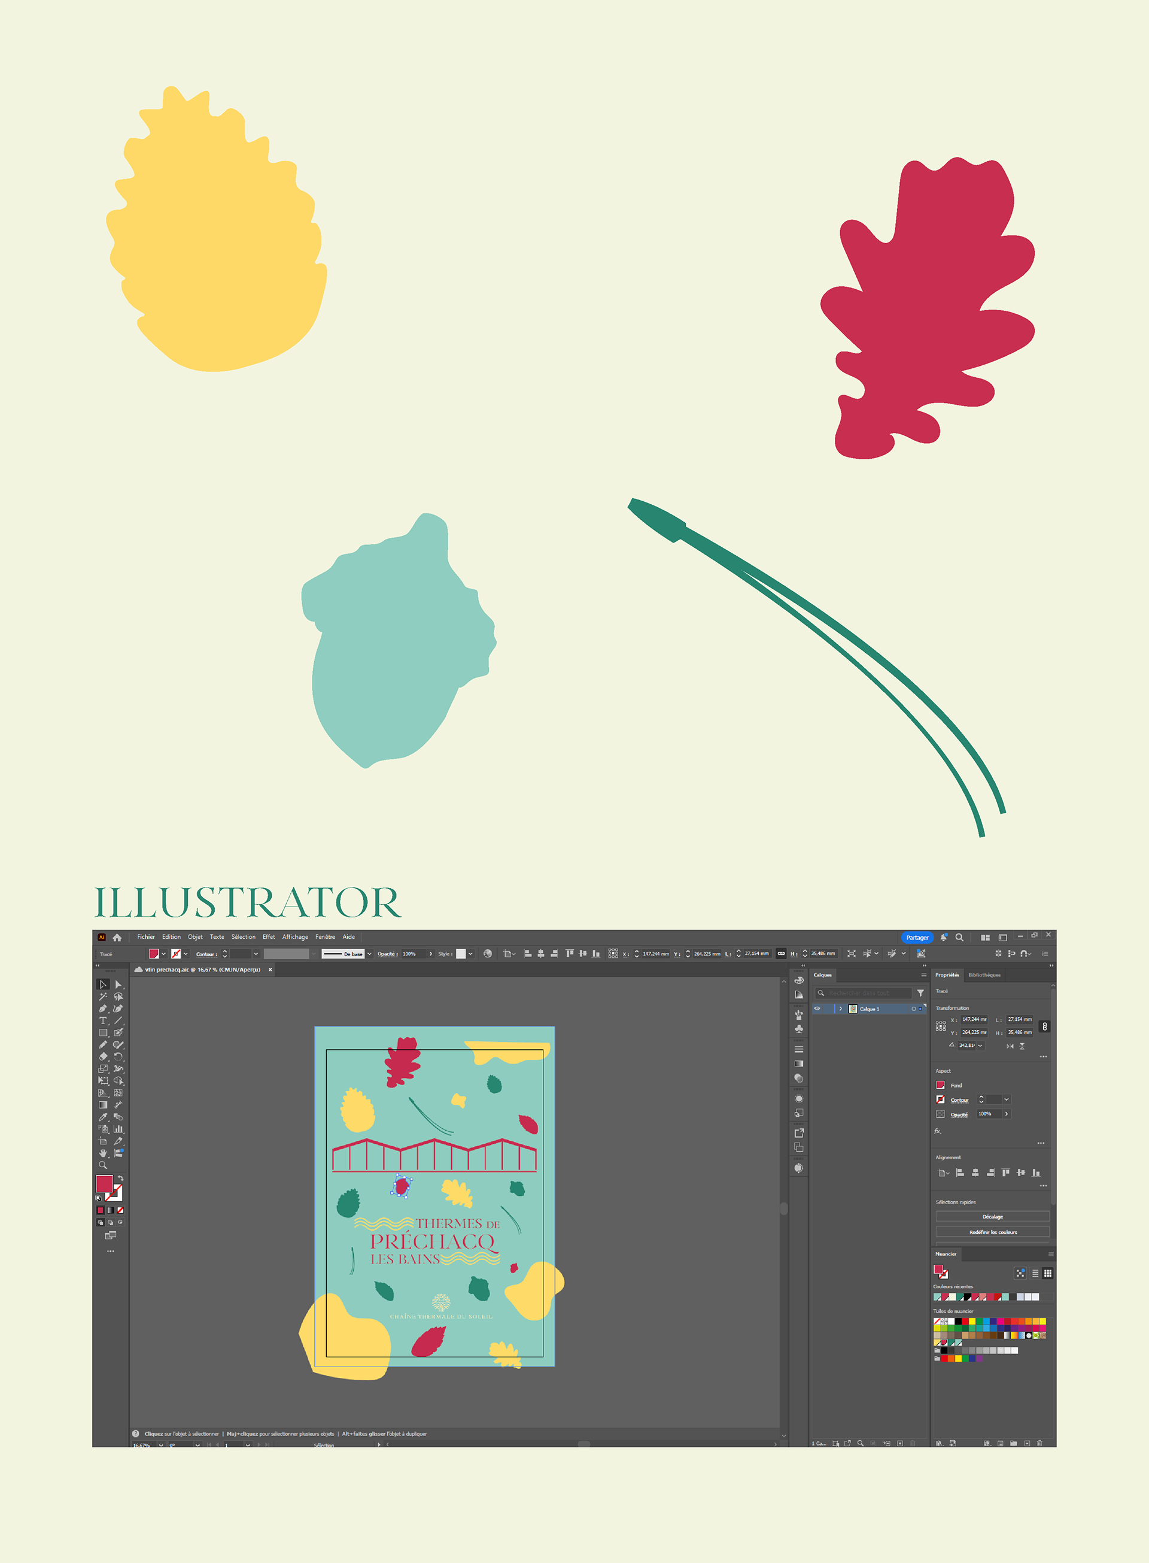Select the Eraser tool
Viewport: 1149px width, 1563px height.
coord(103,1056)
